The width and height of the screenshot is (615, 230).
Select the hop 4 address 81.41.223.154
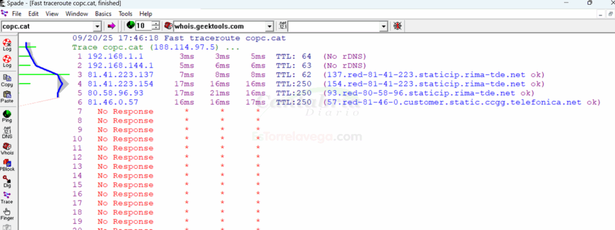pos(121,84)
